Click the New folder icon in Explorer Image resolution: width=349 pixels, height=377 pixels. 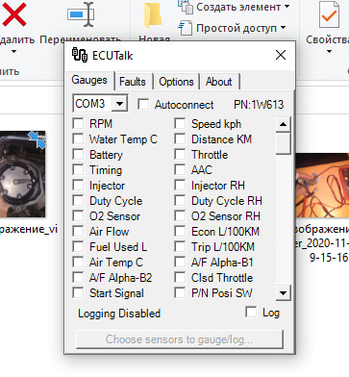pos(153,14)
